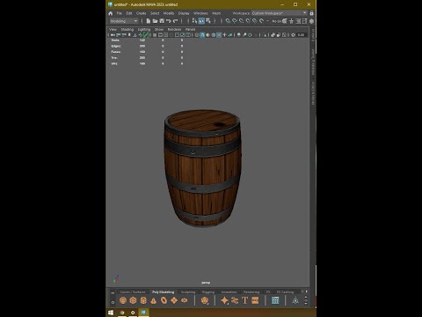Open the panel Renderer menu
Viewport: 422px width, 317px height.
click(x=174, y=29)
